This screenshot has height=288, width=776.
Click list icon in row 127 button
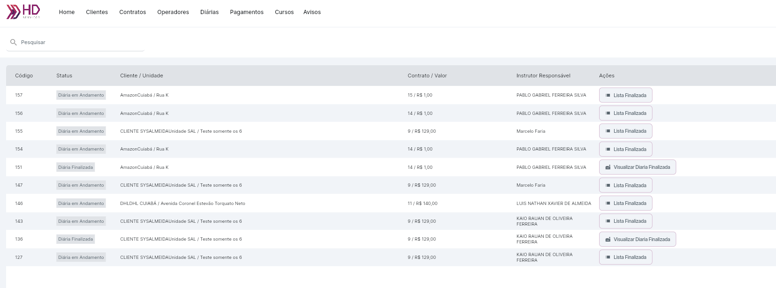[x=608, y=258]
